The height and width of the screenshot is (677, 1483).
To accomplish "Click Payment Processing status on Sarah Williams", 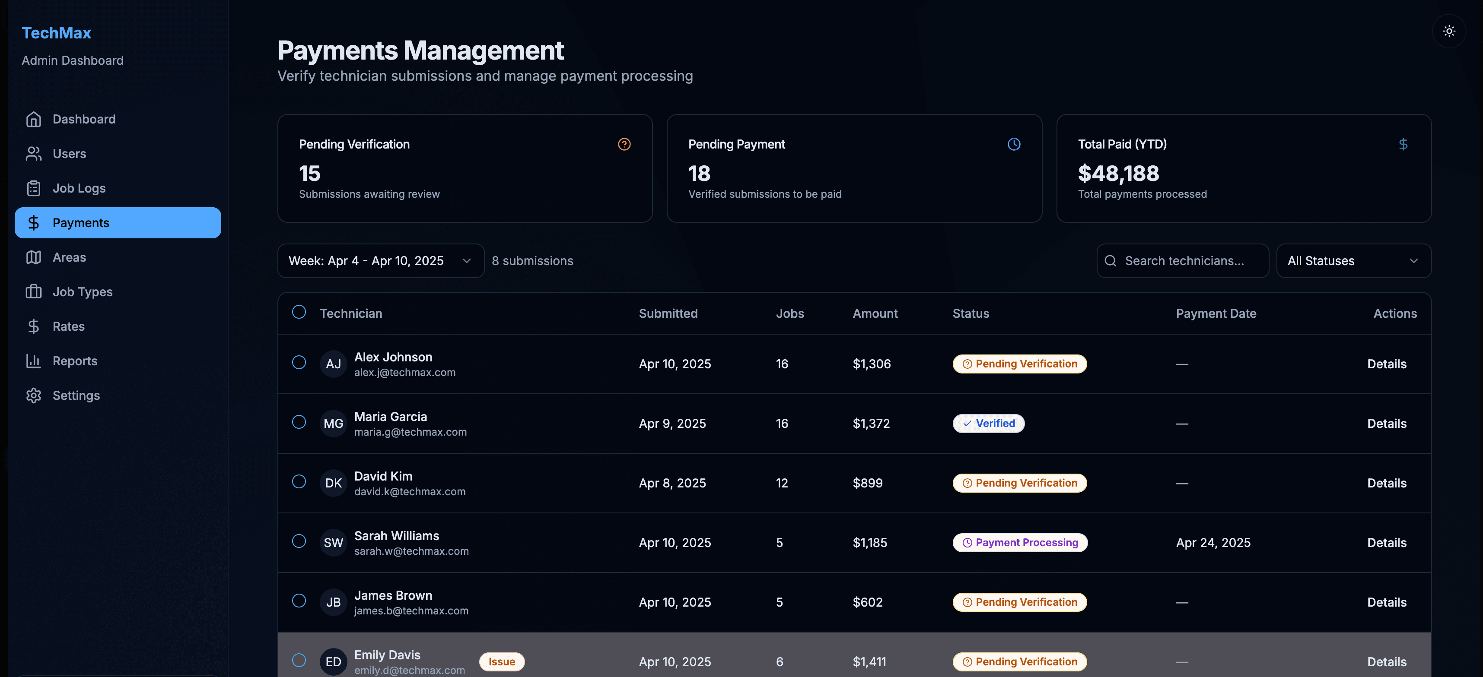I will [1020, 542].
